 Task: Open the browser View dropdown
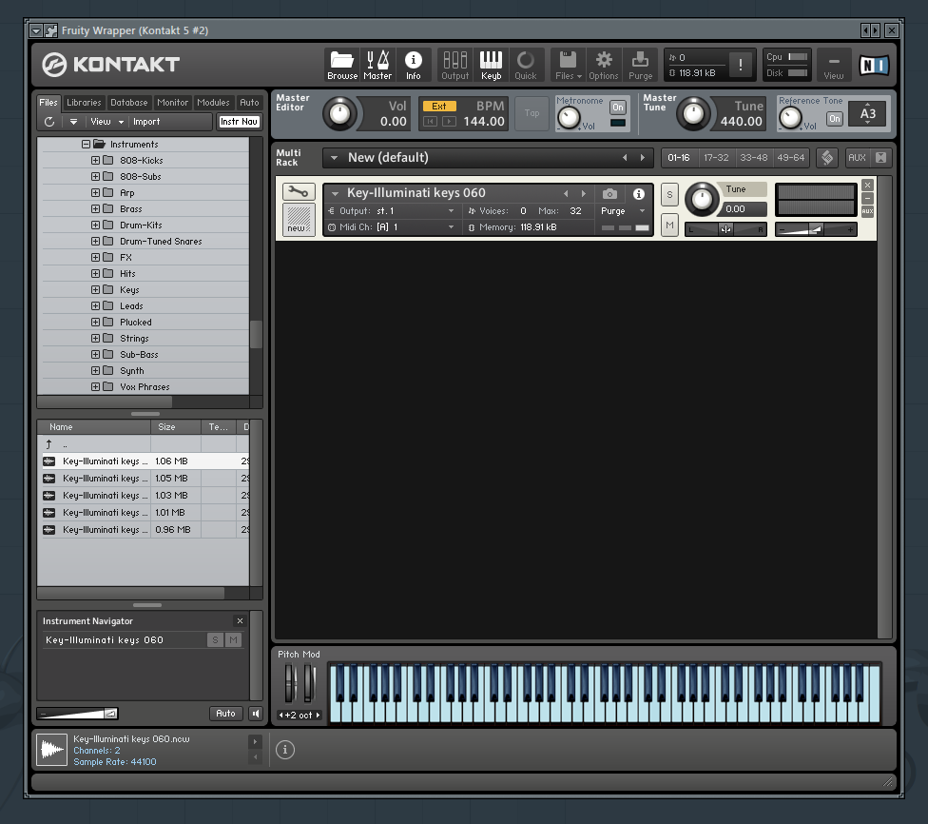point(107,122)
